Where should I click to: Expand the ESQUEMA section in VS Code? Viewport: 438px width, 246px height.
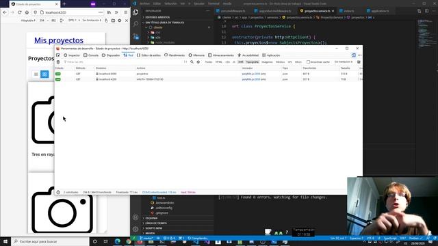tap(151, 218)
